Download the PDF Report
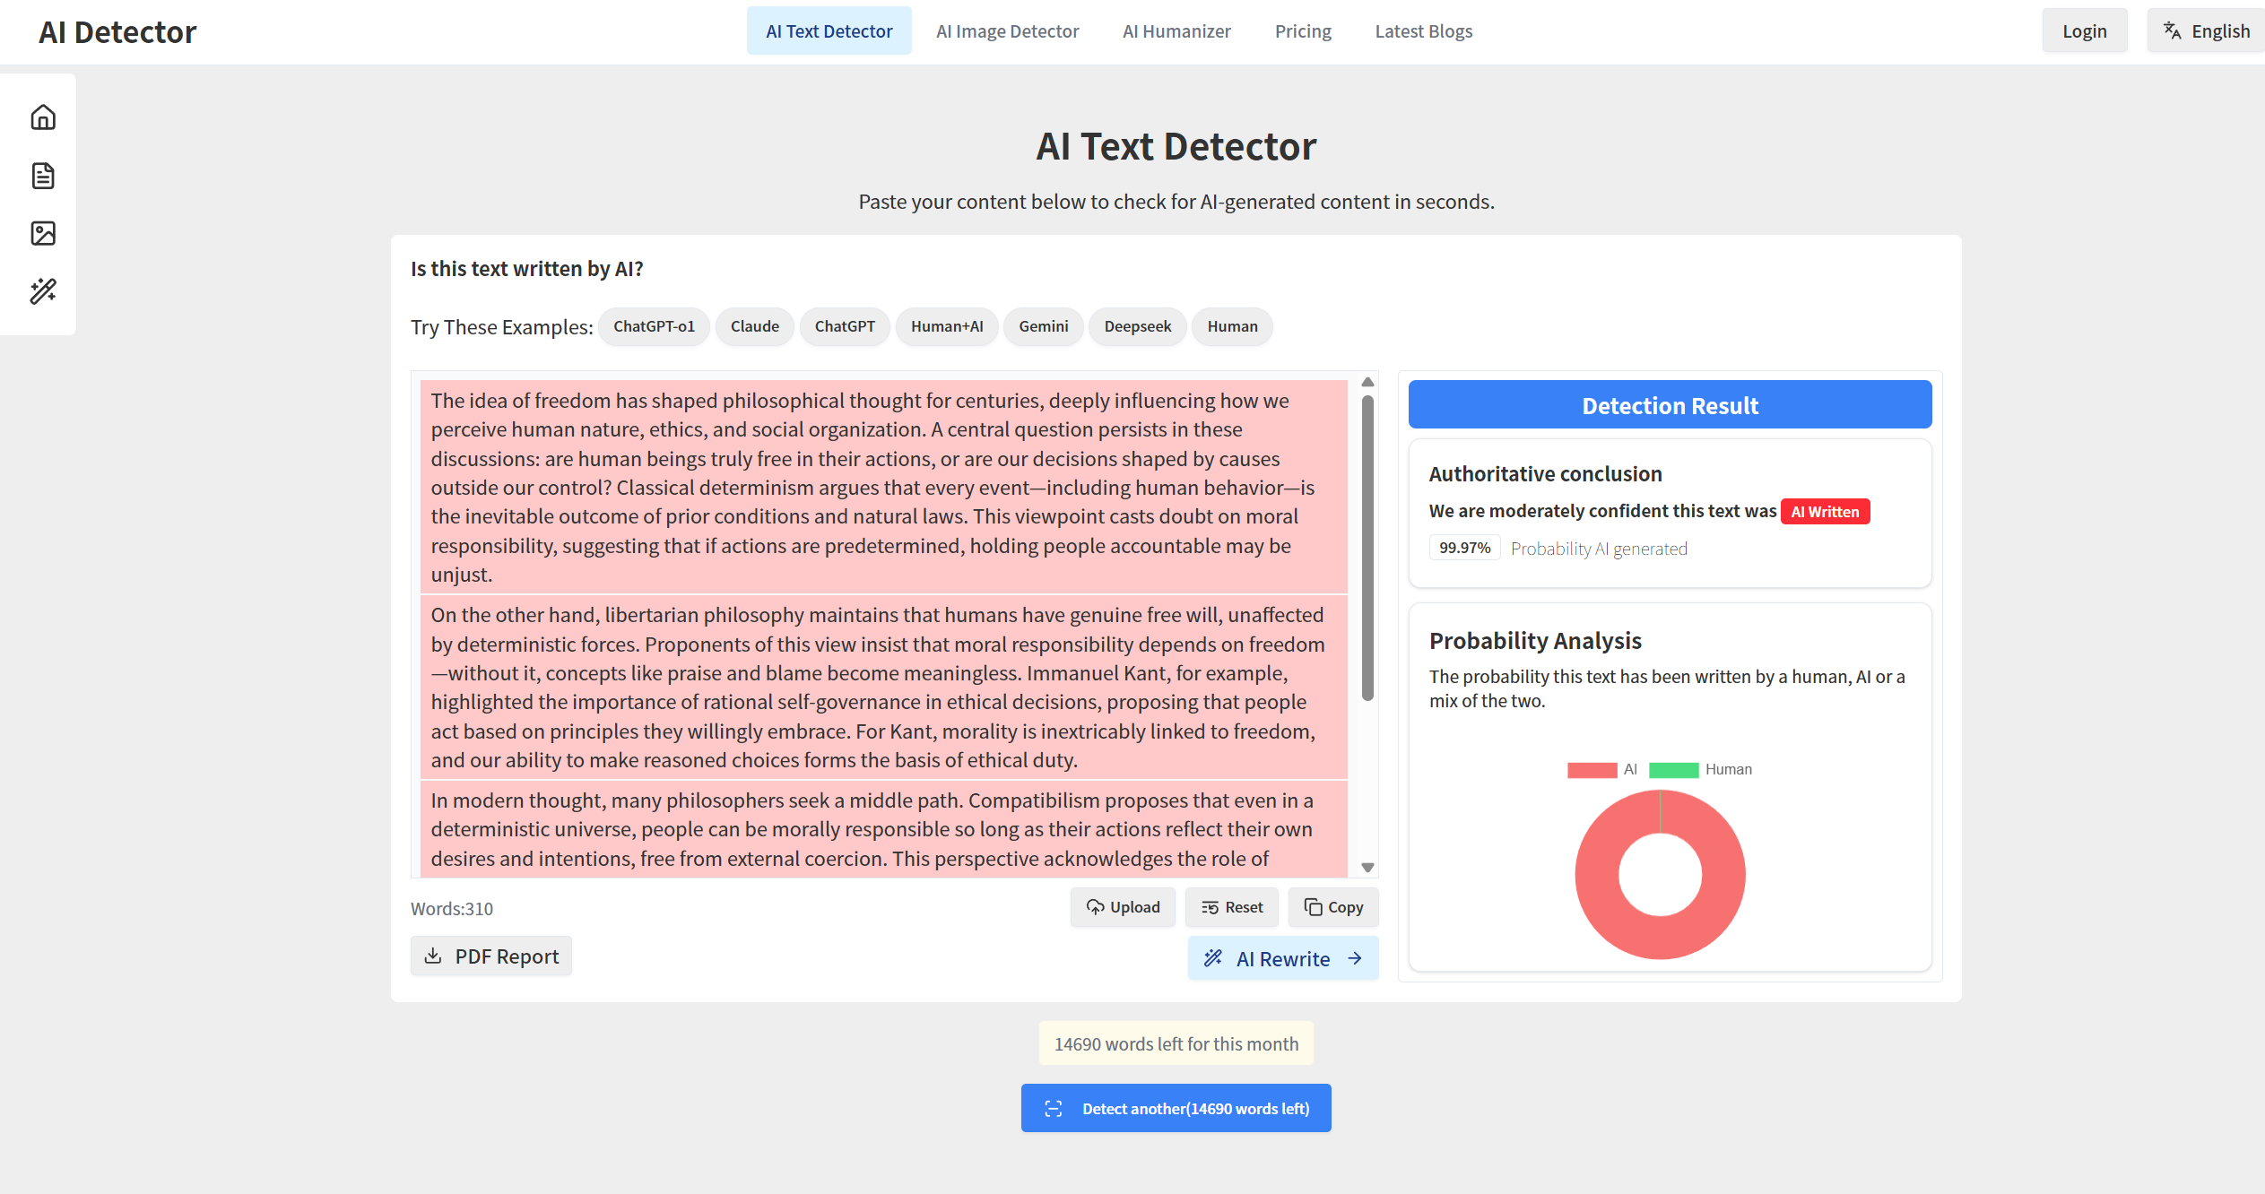Screen dimensions: 2265x1194 (x=491, y=956)
